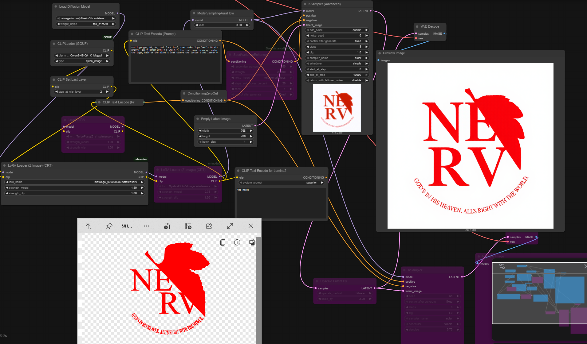Decrease the Empty Latent Image height with the left arrow

click(x=200, y=136)
